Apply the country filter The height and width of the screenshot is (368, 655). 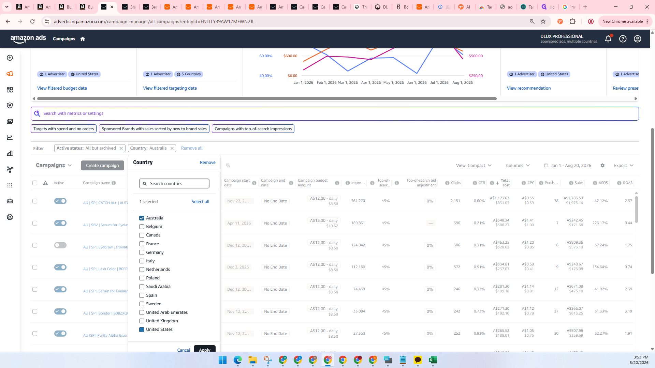click(x=205, y=349)
